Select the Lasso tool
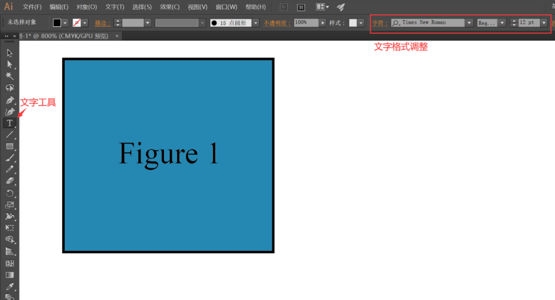 [x=10, y=88]
